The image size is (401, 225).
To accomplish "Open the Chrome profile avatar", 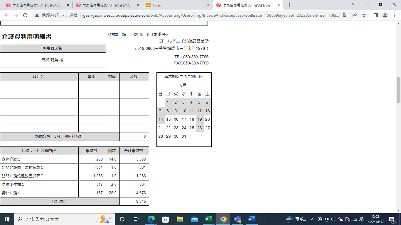I will 385,15.
